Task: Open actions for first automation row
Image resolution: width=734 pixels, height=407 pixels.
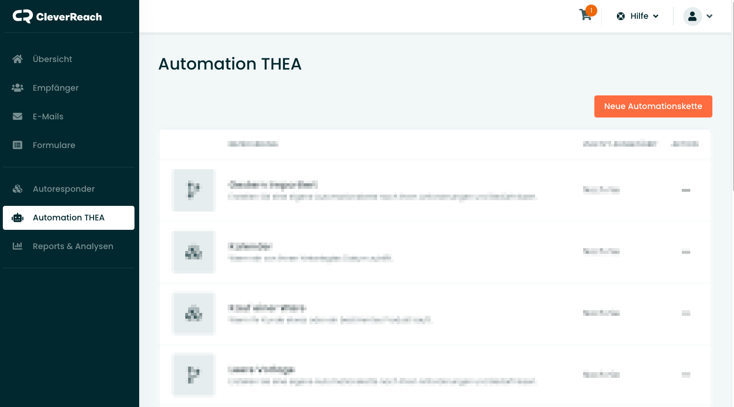Action: coord(686,190)
